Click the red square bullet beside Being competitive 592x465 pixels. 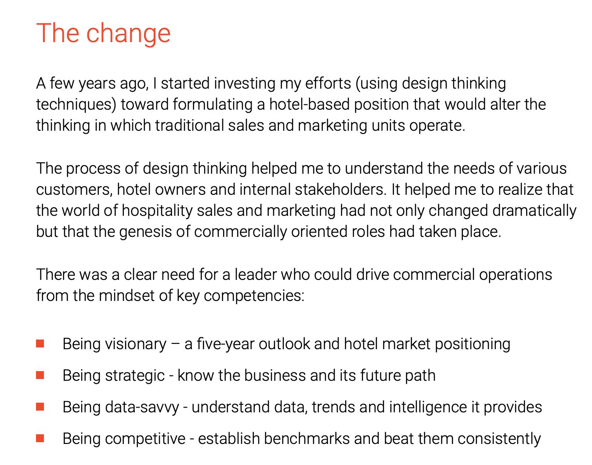[x=40, y=439]
